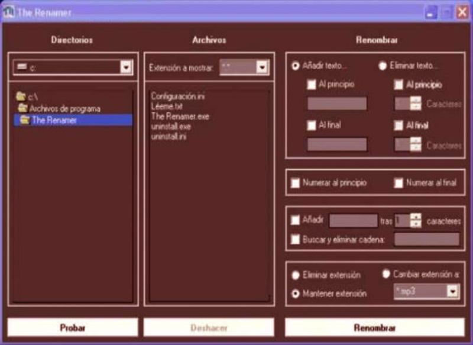Viewport: 473px width, 345px height.
Task: Decrease the tras caracteres spinner value
Action: [416, 224]
